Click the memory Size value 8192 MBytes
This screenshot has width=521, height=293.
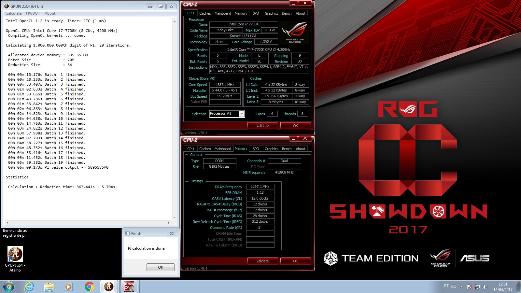pyautogui.click(x=219, y=166)
